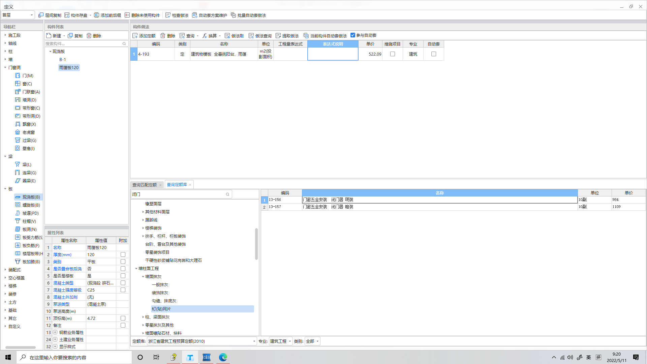Expand 施工段 navigation node

coord(5,35)
